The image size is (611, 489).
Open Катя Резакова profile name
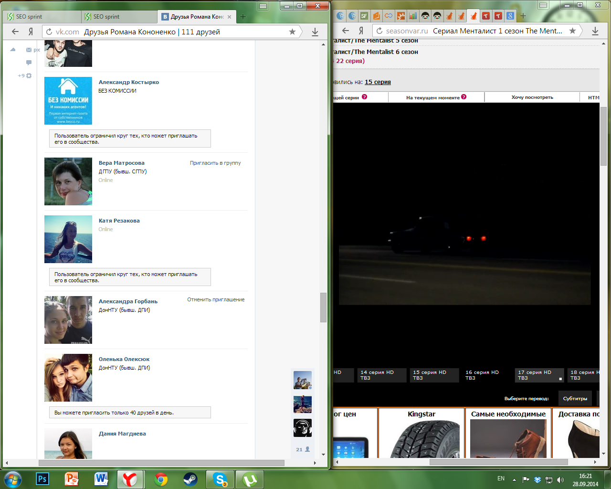click(x=119, y=221)
